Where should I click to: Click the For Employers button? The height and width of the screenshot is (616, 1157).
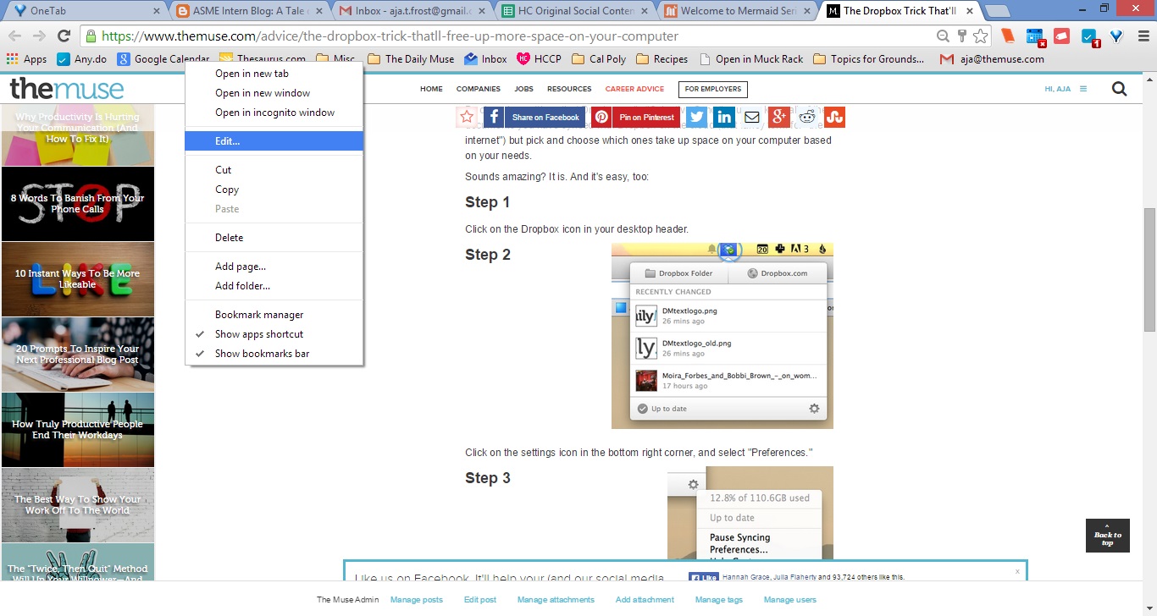point(712,89)
